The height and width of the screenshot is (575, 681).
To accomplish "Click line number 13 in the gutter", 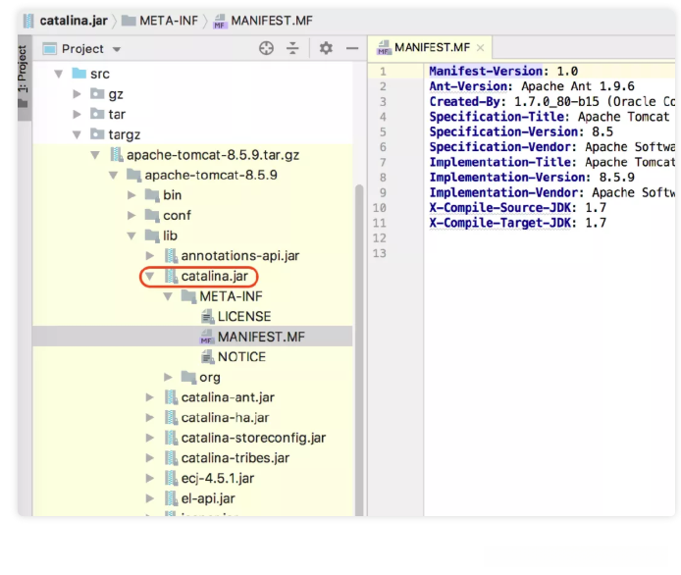I will click(379, 253).
